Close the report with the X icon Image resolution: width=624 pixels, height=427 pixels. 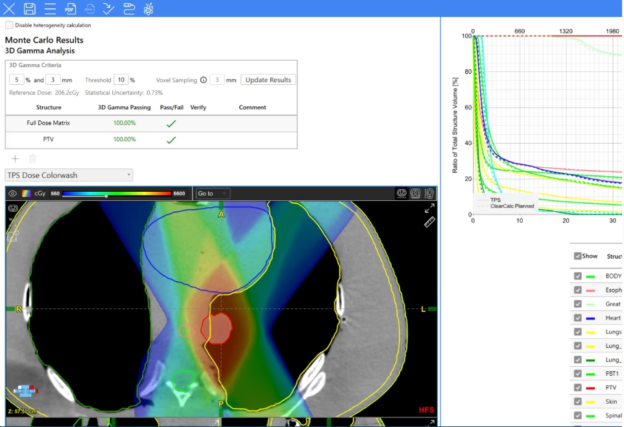pyautogui.click(x=9, y=8)
